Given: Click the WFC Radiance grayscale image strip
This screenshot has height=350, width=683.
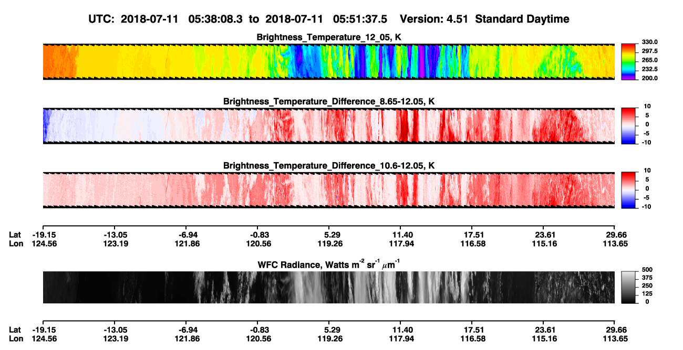Looking at the screenshot, I should click(x=328, y=287).
